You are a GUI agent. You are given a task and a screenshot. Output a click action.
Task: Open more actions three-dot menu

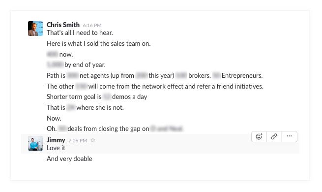[x=290, y=136]
